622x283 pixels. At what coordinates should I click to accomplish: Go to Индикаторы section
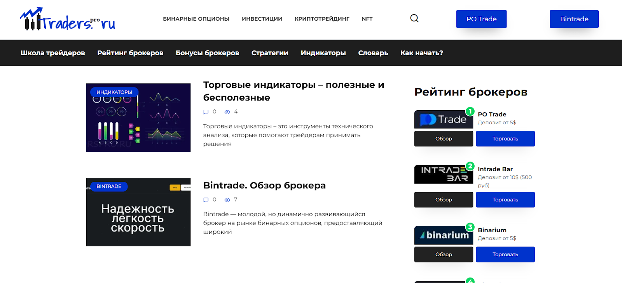click(x=323, y=53)
